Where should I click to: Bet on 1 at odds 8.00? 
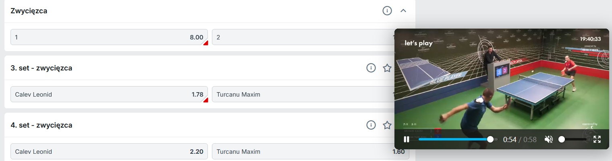pos(109,37)
